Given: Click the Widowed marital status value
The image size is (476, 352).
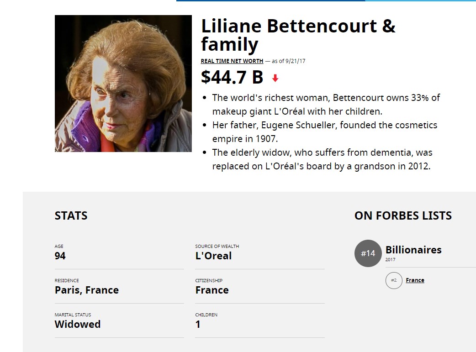Looking at the screenshot, I should (78, 325).
